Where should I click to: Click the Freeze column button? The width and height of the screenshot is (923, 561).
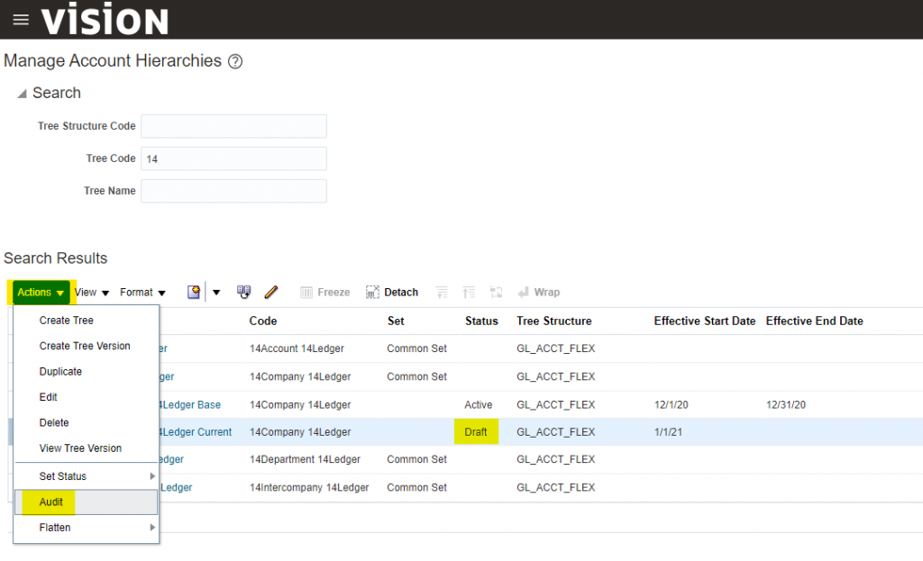pos(324,292)
